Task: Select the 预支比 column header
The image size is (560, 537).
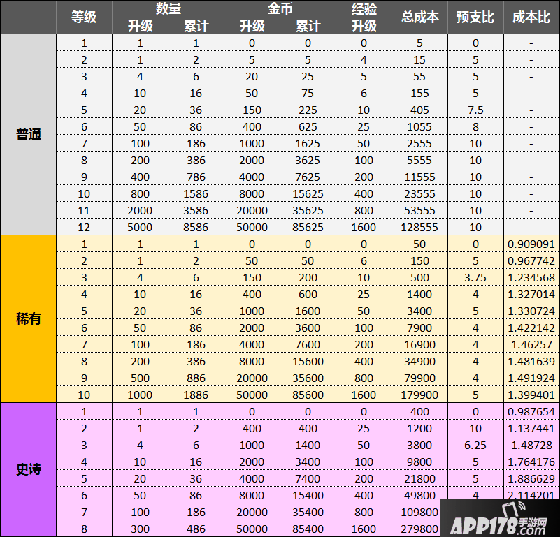Action: (475, 17)
